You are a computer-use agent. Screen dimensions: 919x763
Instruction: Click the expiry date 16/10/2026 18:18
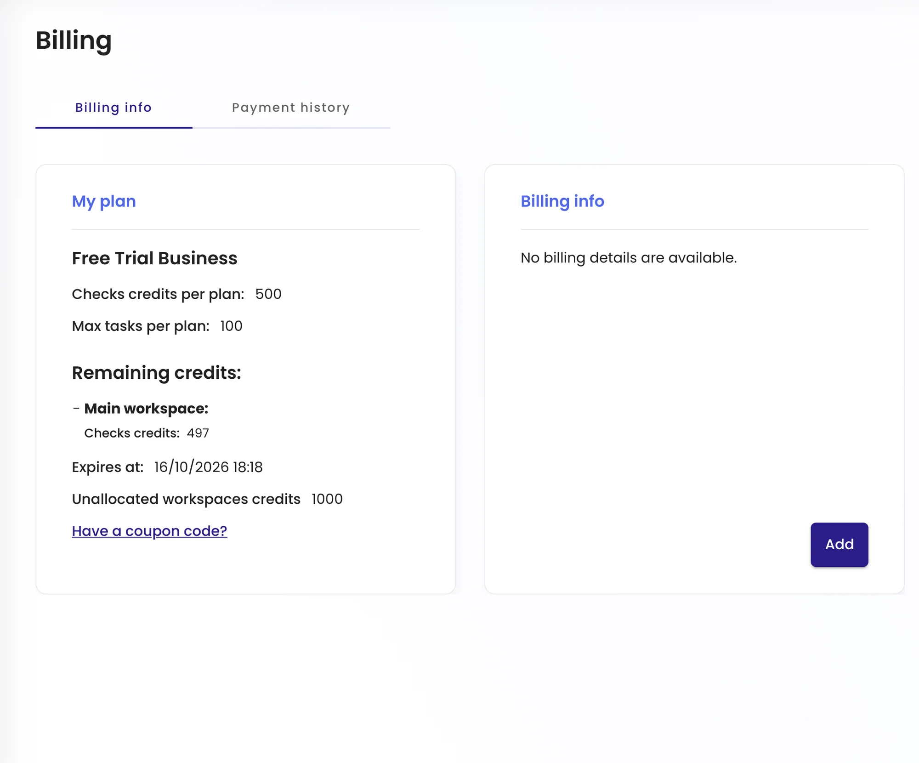click(x=208, y=467)
